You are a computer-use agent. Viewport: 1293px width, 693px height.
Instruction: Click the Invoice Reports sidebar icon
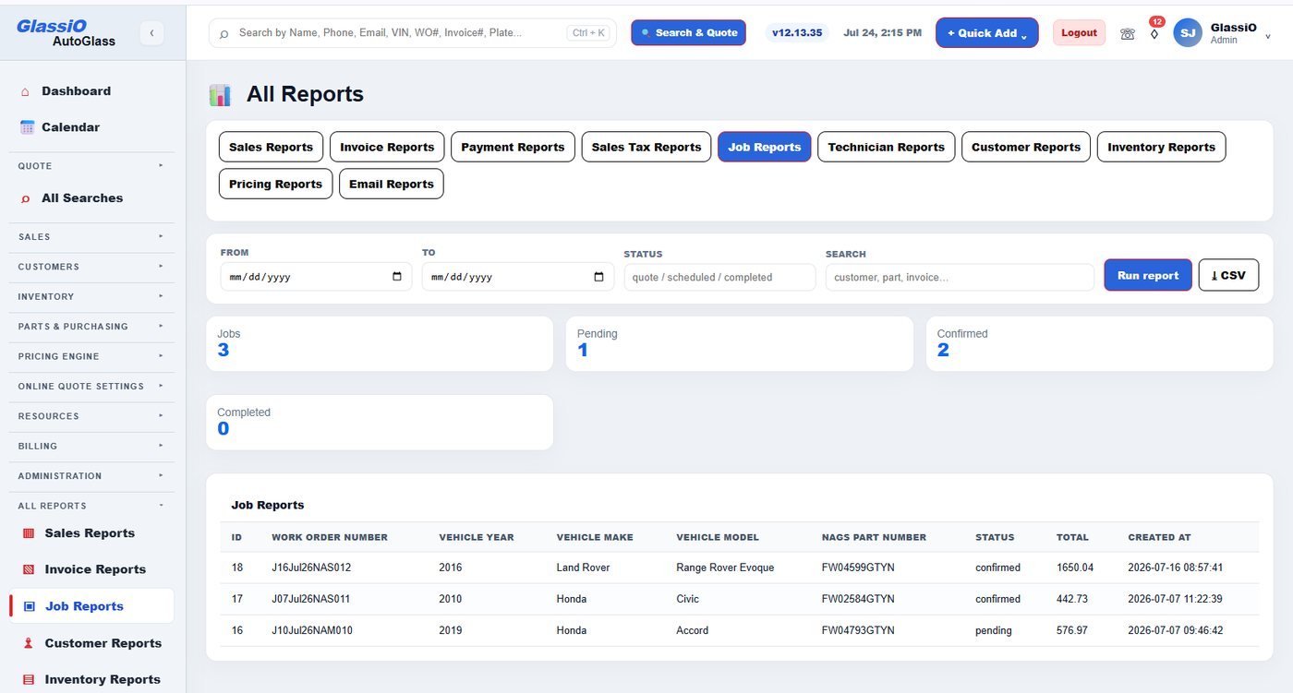click(28, 569)
